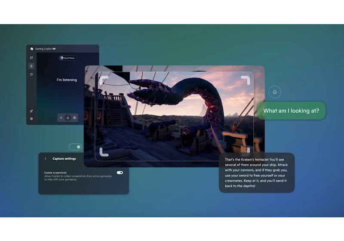Screen dimensions: 344x241
Task: Select the microphone icon in Copilot sidebar
Action: coord(31,66)
